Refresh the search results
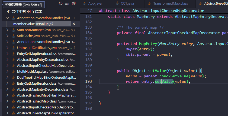Viewport: 228px width, 116px height. 61,3
